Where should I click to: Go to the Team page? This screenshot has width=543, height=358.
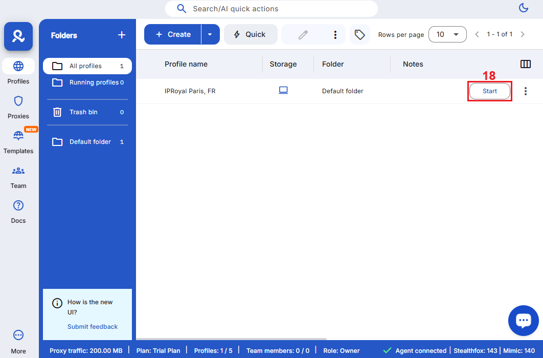coord(18,171)
